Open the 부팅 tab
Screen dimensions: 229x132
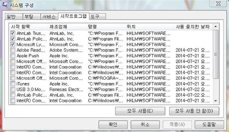pos(32,16)
